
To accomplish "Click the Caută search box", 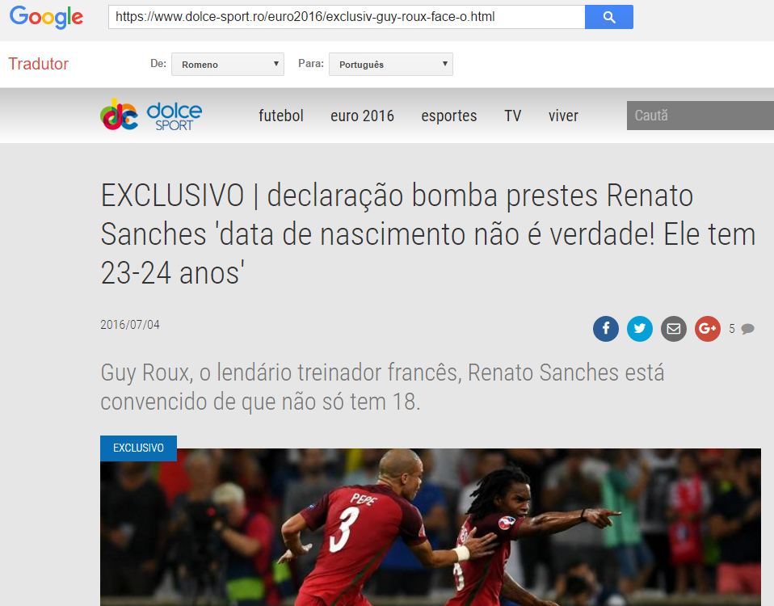I will click(700, 116).
